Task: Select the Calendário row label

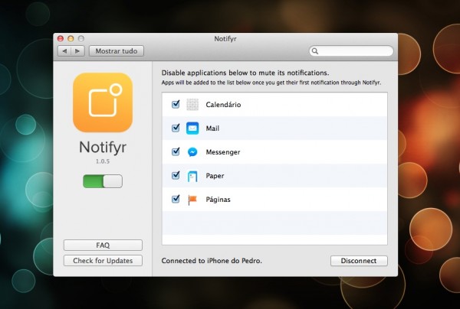Action: 223,105
